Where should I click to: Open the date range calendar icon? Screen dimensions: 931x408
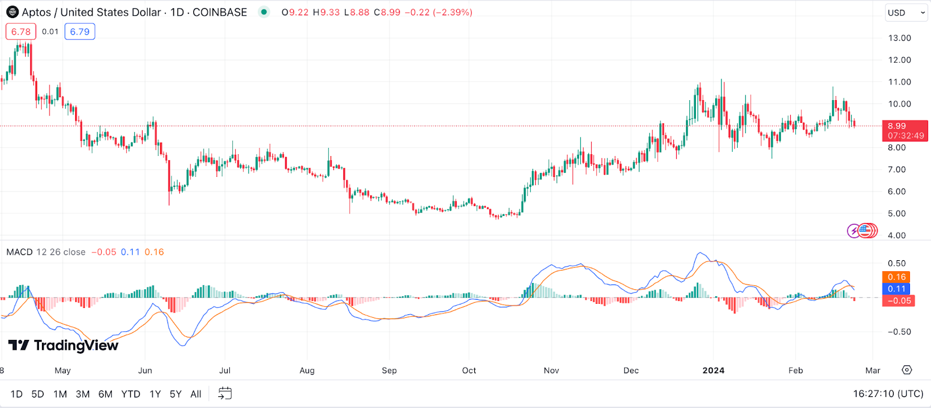225,393
